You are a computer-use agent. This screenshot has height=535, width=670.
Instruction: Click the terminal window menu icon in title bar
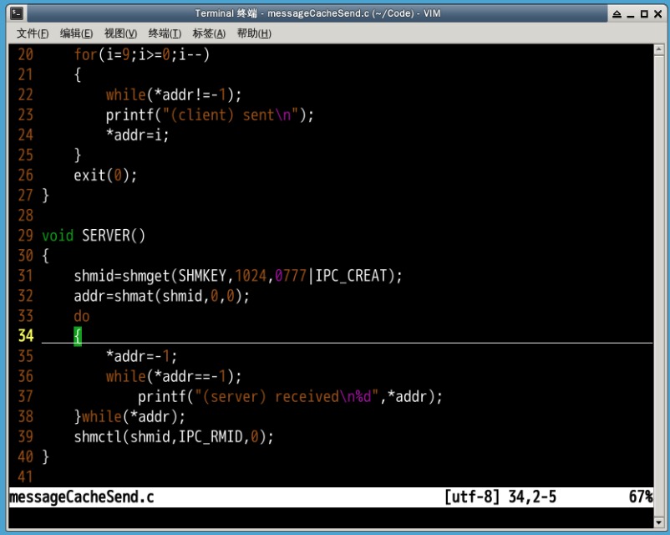pyautogui.click(x=15, y=13)
